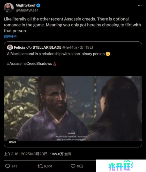Open the @MightyKeef handle link
146x172 pixels.
click(27, 10)
